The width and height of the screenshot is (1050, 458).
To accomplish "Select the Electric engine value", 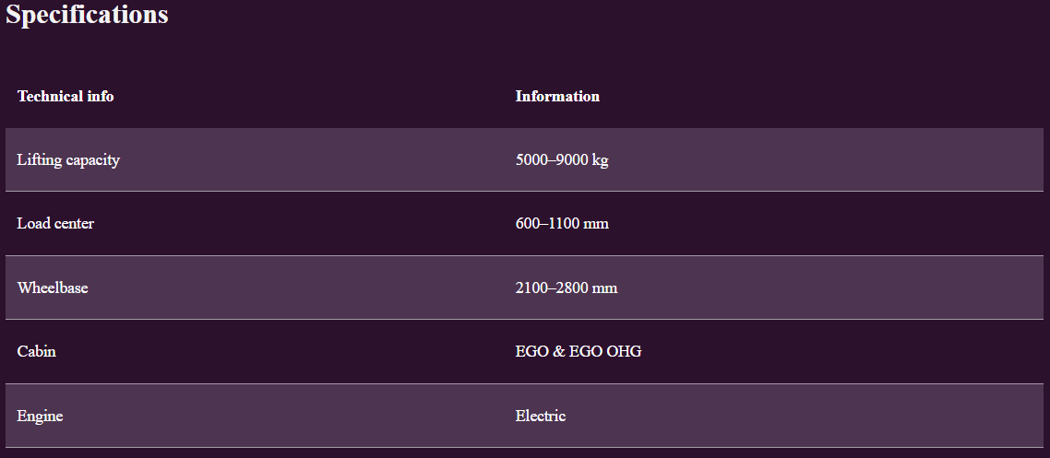I will click(x=541, y=416).
